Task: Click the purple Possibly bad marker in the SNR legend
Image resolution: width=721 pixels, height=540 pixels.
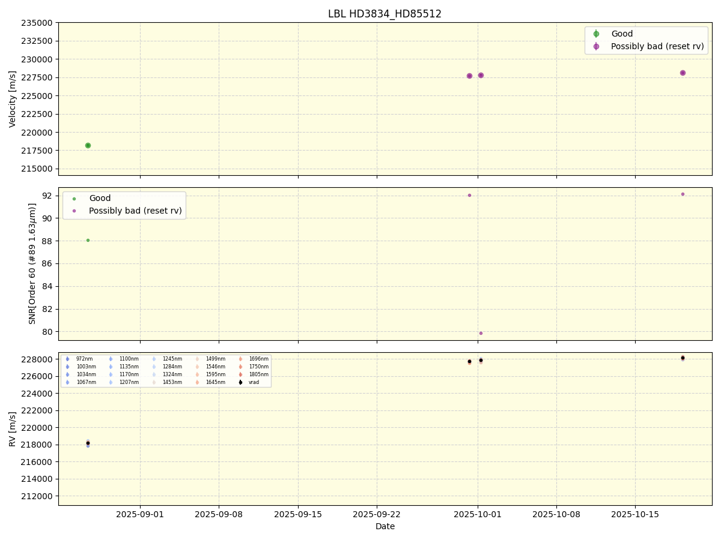Action: (74, 211)
